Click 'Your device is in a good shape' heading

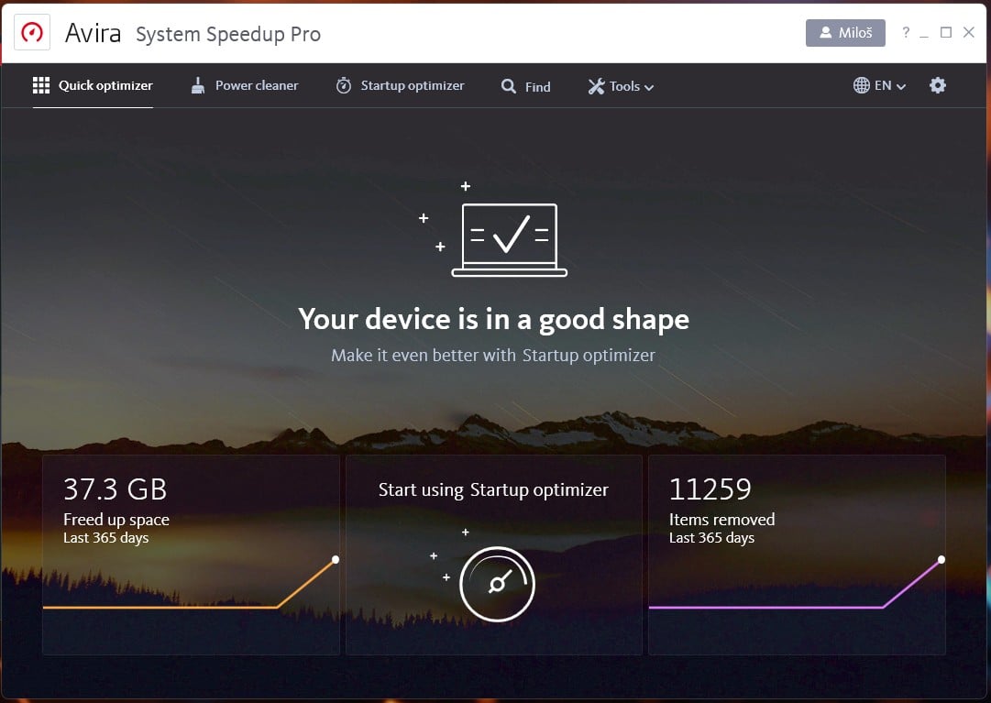493,319
